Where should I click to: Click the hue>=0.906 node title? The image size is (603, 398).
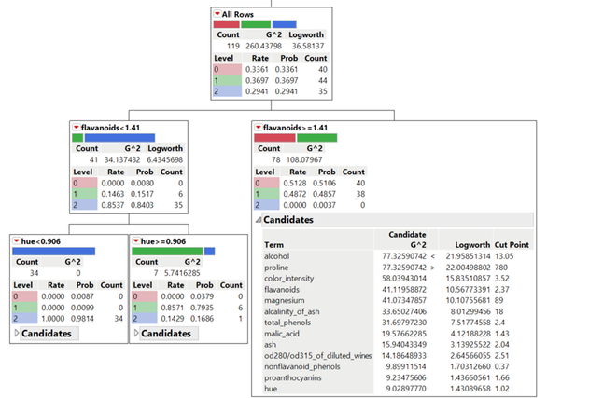pyautogui.click(x=163, y=241)
